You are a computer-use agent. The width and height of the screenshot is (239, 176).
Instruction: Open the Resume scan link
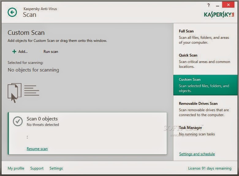coord(37,149)
